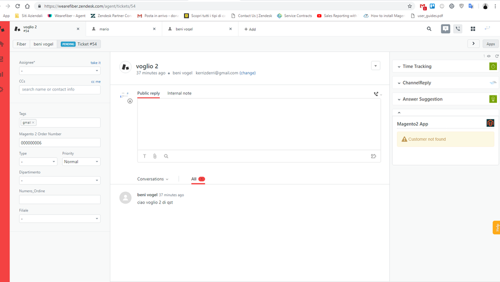
Task: Click the attach file paperclip icon
Action: (155, 156)
